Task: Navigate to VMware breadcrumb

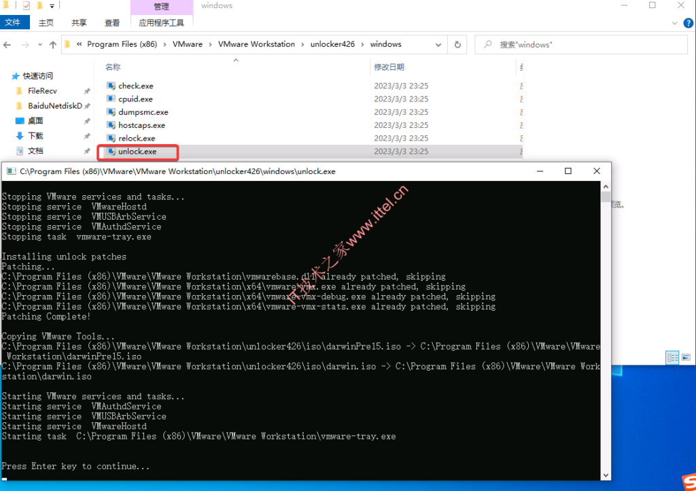Action: 188,44
